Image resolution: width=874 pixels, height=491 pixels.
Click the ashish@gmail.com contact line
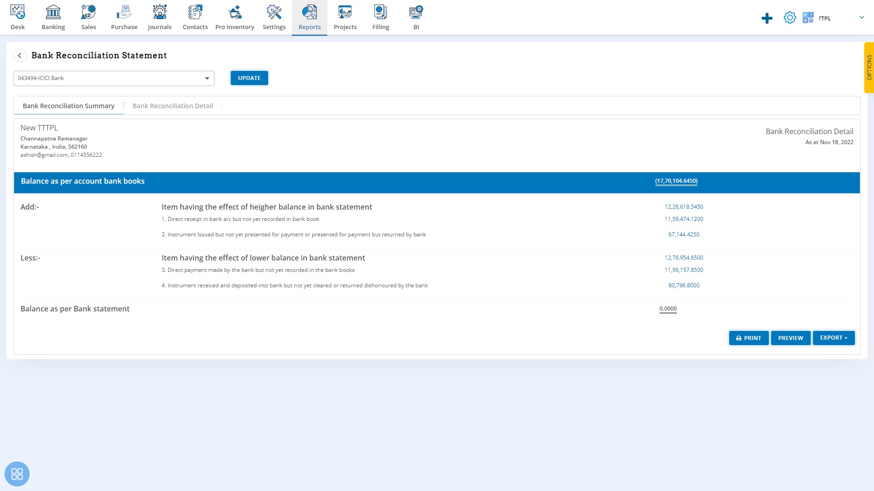pos(61,155)
